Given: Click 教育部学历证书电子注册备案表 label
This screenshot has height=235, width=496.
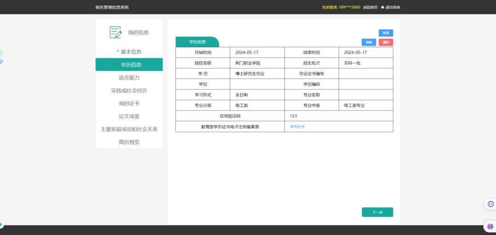Looking at the screenshot, I should tap(230, 127).
